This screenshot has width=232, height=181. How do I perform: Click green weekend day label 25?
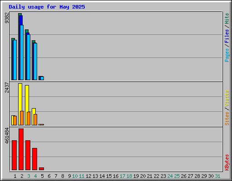click(177, 176)
